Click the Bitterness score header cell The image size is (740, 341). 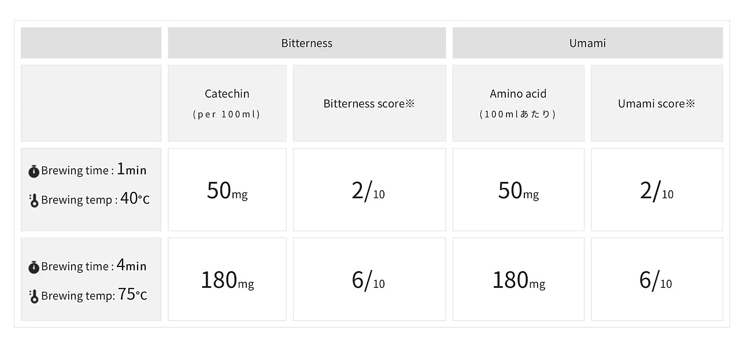[x=369, y=103]
